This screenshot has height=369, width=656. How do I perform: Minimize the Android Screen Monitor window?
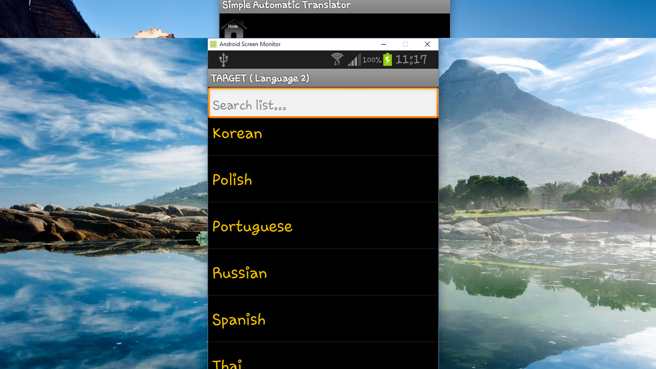tap(383, 44)
